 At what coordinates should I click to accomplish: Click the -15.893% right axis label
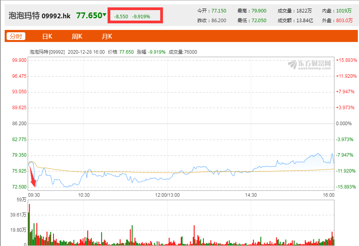pos(346,187)
